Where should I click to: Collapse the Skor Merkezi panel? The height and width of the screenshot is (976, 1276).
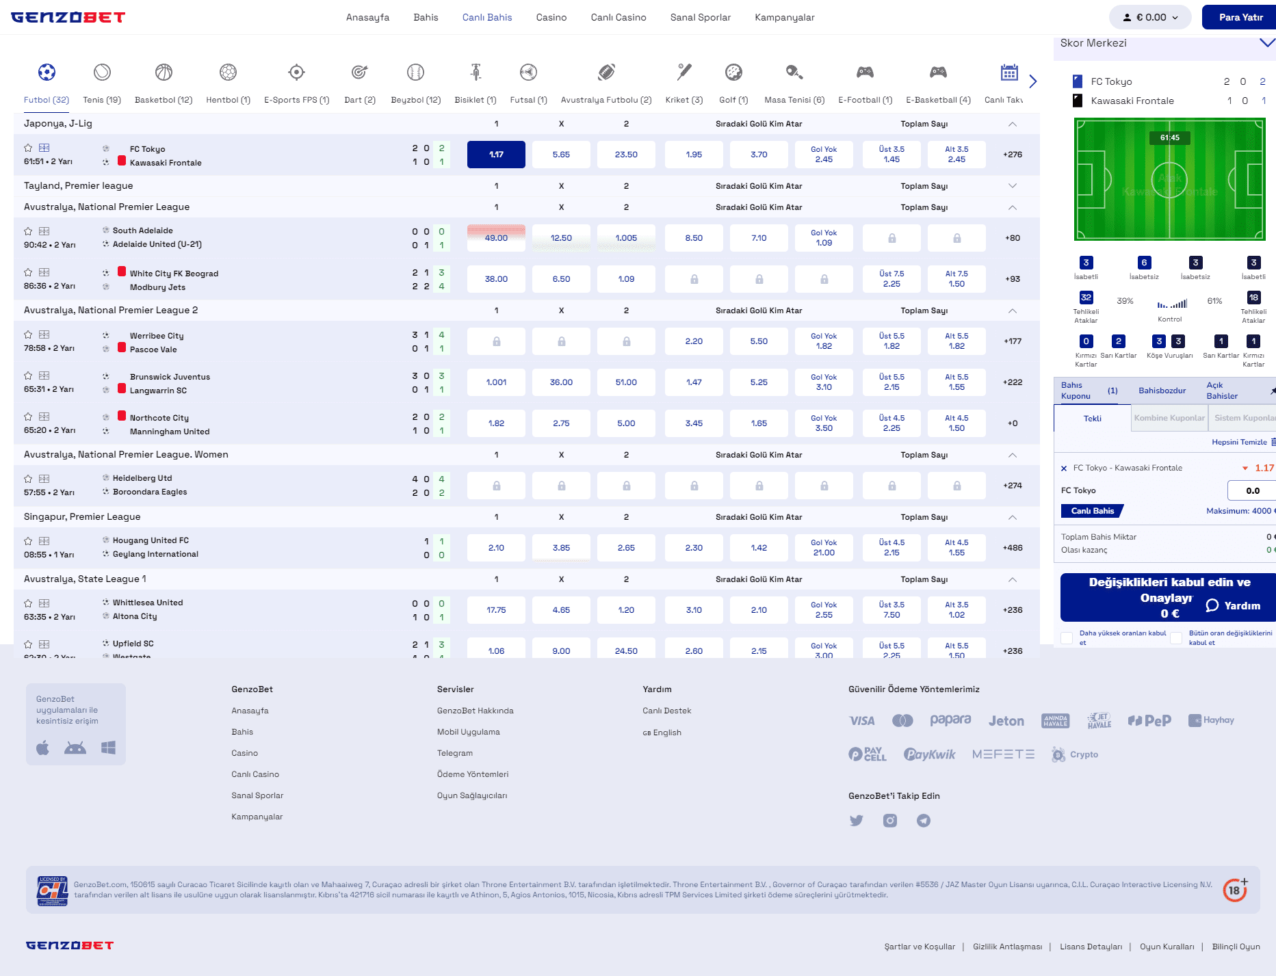1267,43
